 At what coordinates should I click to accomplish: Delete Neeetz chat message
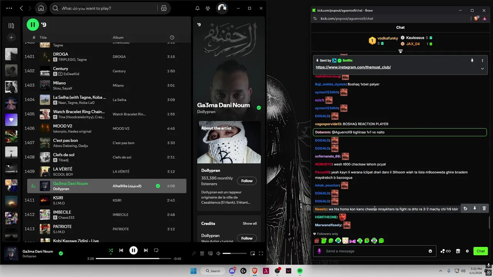[x=484, y=209]
